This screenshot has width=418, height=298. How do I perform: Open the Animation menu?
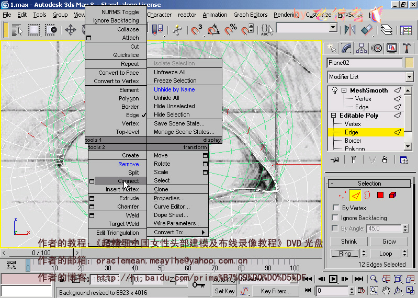(215, 15)
